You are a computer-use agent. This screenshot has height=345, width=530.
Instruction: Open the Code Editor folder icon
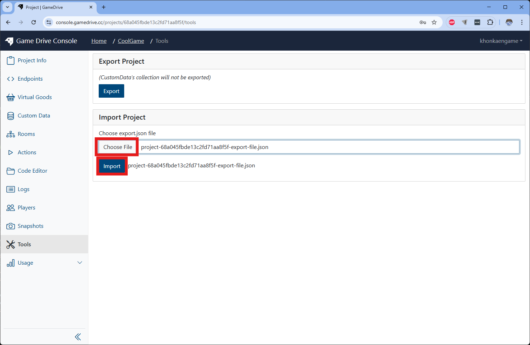coord(11,171)
